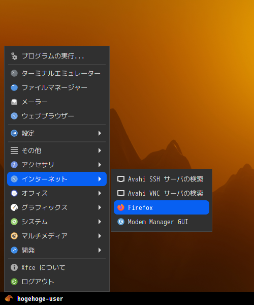Click hogehoge-user label in the panel
The height and width of the screenshot is (305, 254).
pyautogui.click(x=40, y=298)
